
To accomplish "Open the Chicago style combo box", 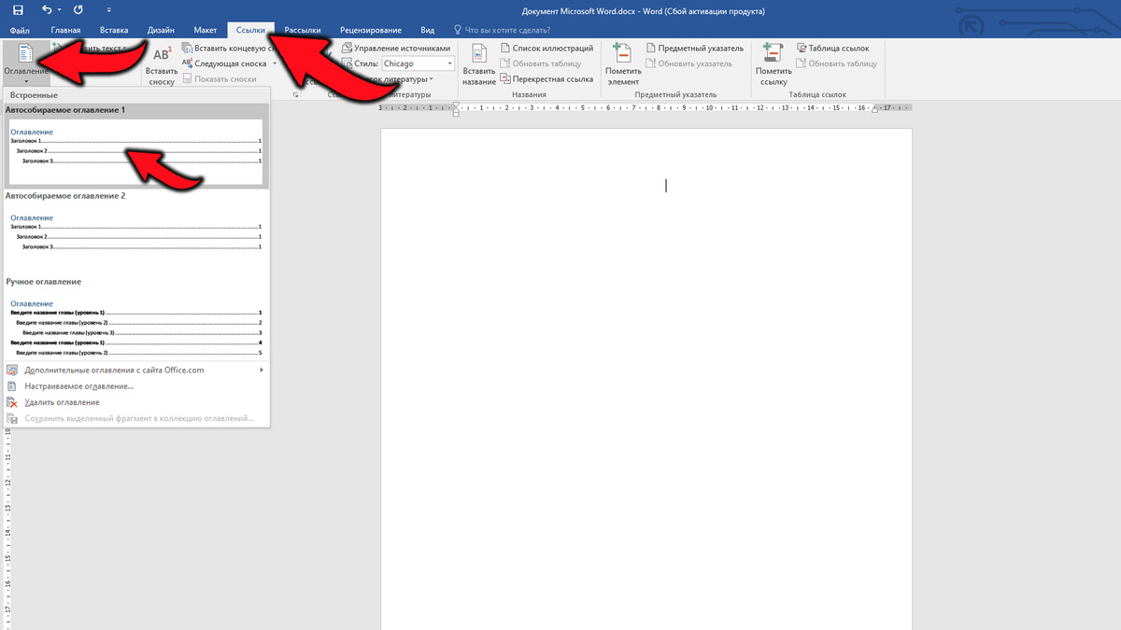I will [418, 63].
